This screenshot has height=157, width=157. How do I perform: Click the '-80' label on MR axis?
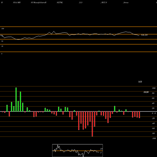153,133
